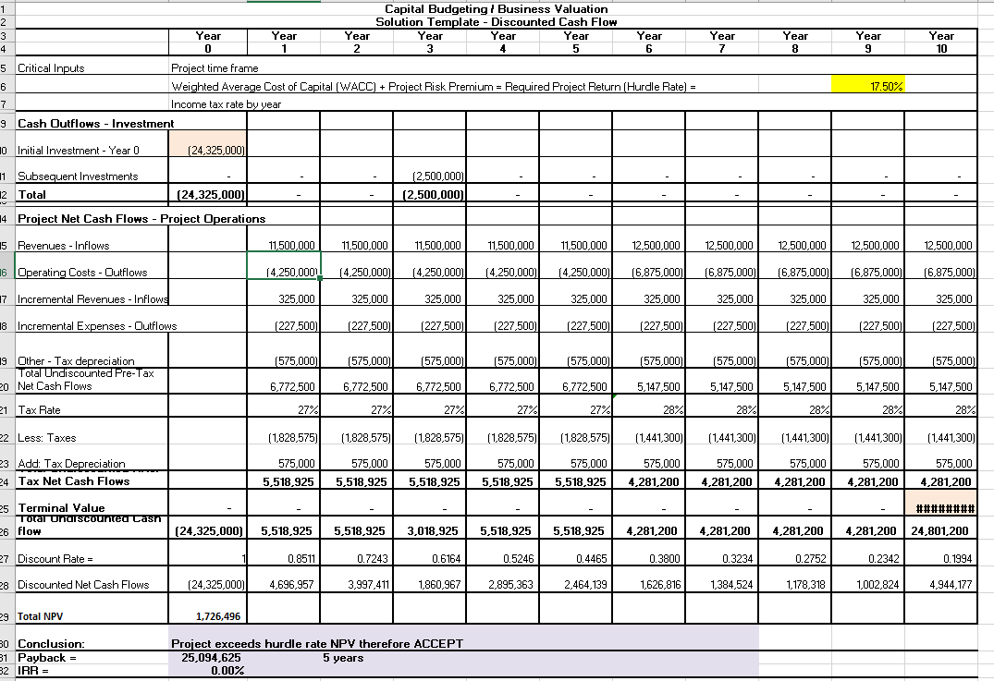Select the yellow 17.50% hurdle rate cell
This screenshot has width=994, height=681.
coord(867,83)
